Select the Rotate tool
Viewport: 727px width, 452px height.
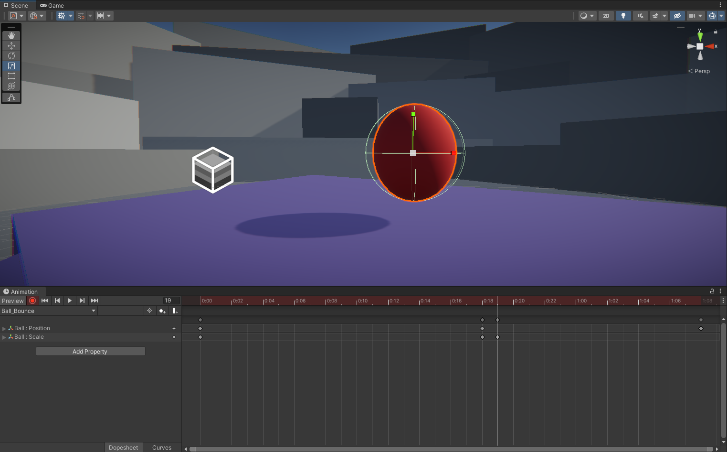[11, 56]
